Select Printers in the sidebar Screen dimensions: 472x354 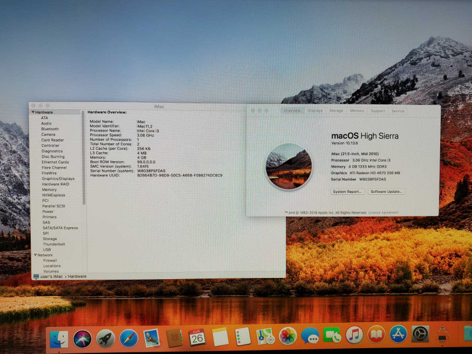(x=50, y=217)
